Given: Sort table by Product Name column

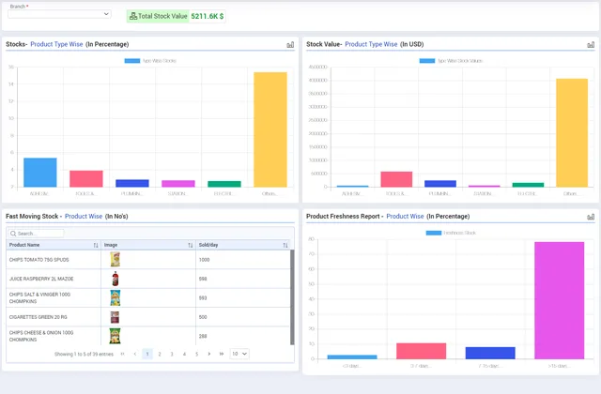Looking at the screenshot, I should [x=96, y=245].
